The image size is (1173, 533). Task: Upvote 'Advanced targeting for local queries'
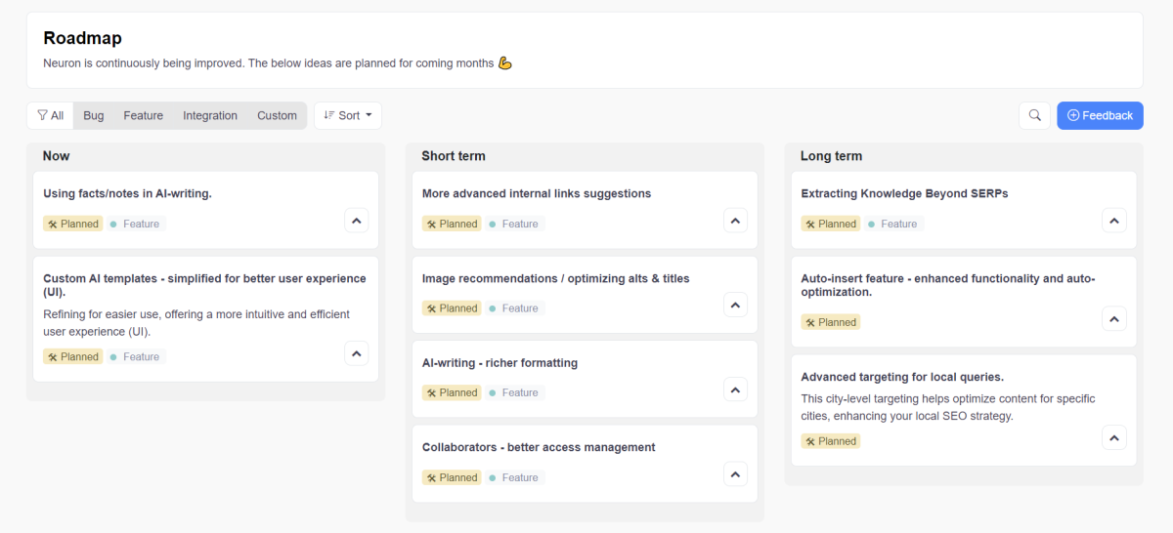click(x=1113, y=437)
